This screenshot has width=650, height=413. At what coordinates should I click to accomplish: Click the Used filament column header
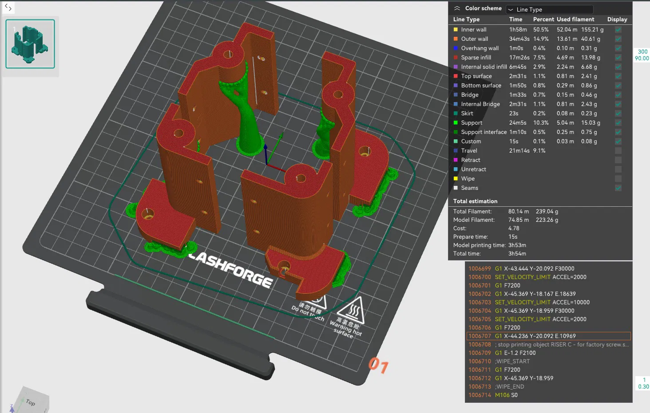pyautogui.click(x=575, y=20)
